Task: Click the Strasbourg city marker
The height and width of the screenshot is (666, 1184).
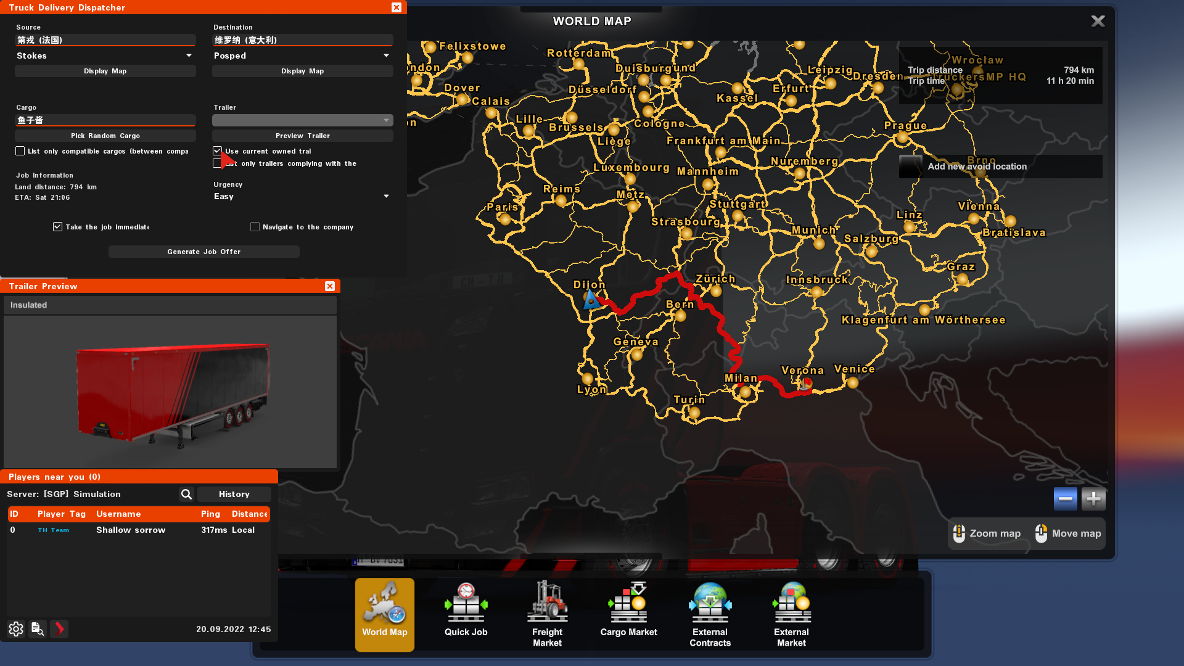Action: (x=686, y=234)
